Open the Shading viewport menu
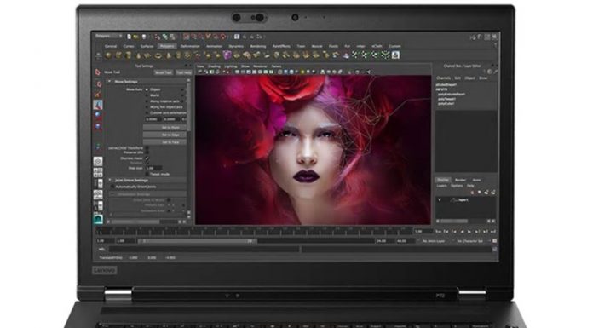Screen dimensions: 593x328 point(214,66)
